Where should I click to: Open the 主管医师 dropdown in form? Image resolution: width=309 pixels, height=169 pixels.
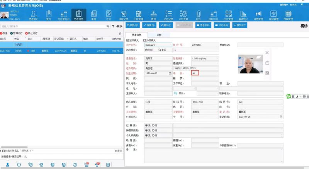point(217,112)
